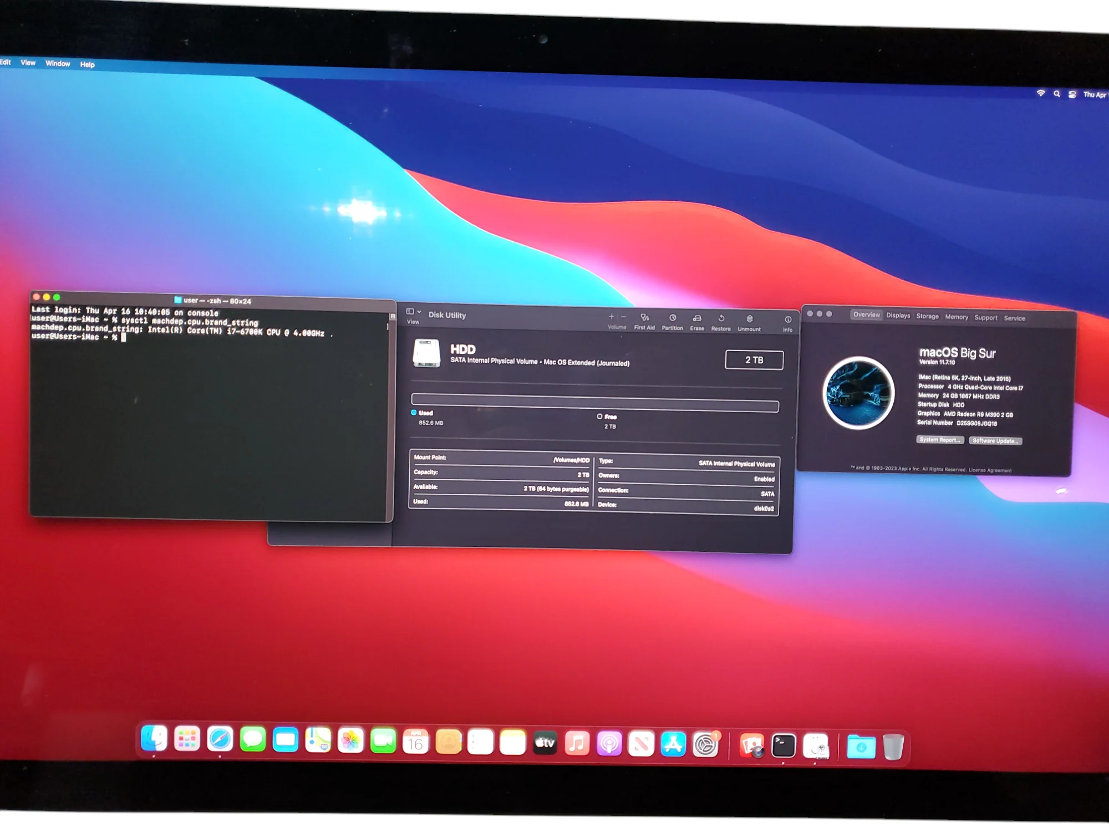
Task: Open Contacts from the Dock
Action: pos(449,742)
